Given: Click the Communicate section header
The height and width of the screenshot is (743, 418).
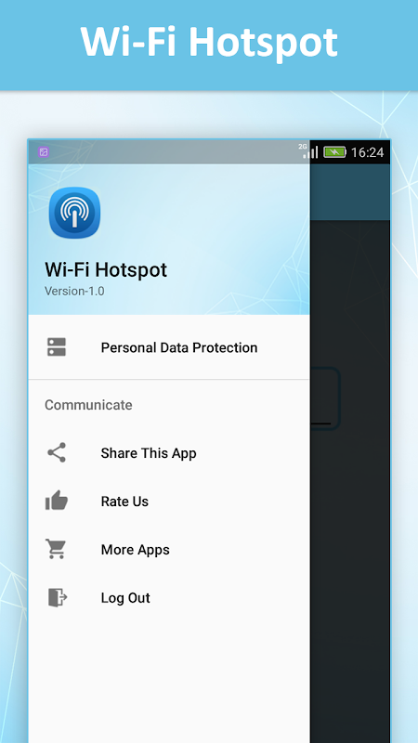Looking at the screenshot, I should (88, 405).
